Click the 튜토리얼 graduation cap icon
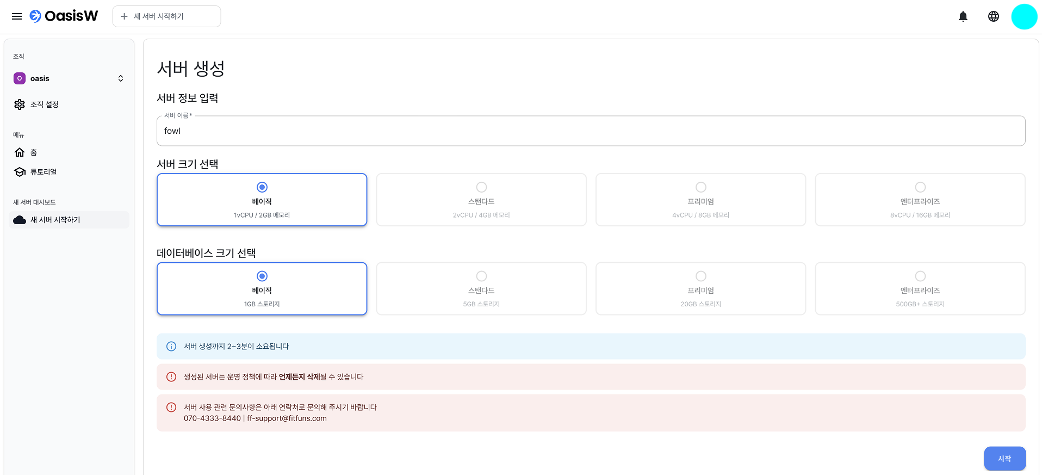Image resolution: width=1042 pixels, height=475 pixels. pyautogui.click(x=20, y=172)
